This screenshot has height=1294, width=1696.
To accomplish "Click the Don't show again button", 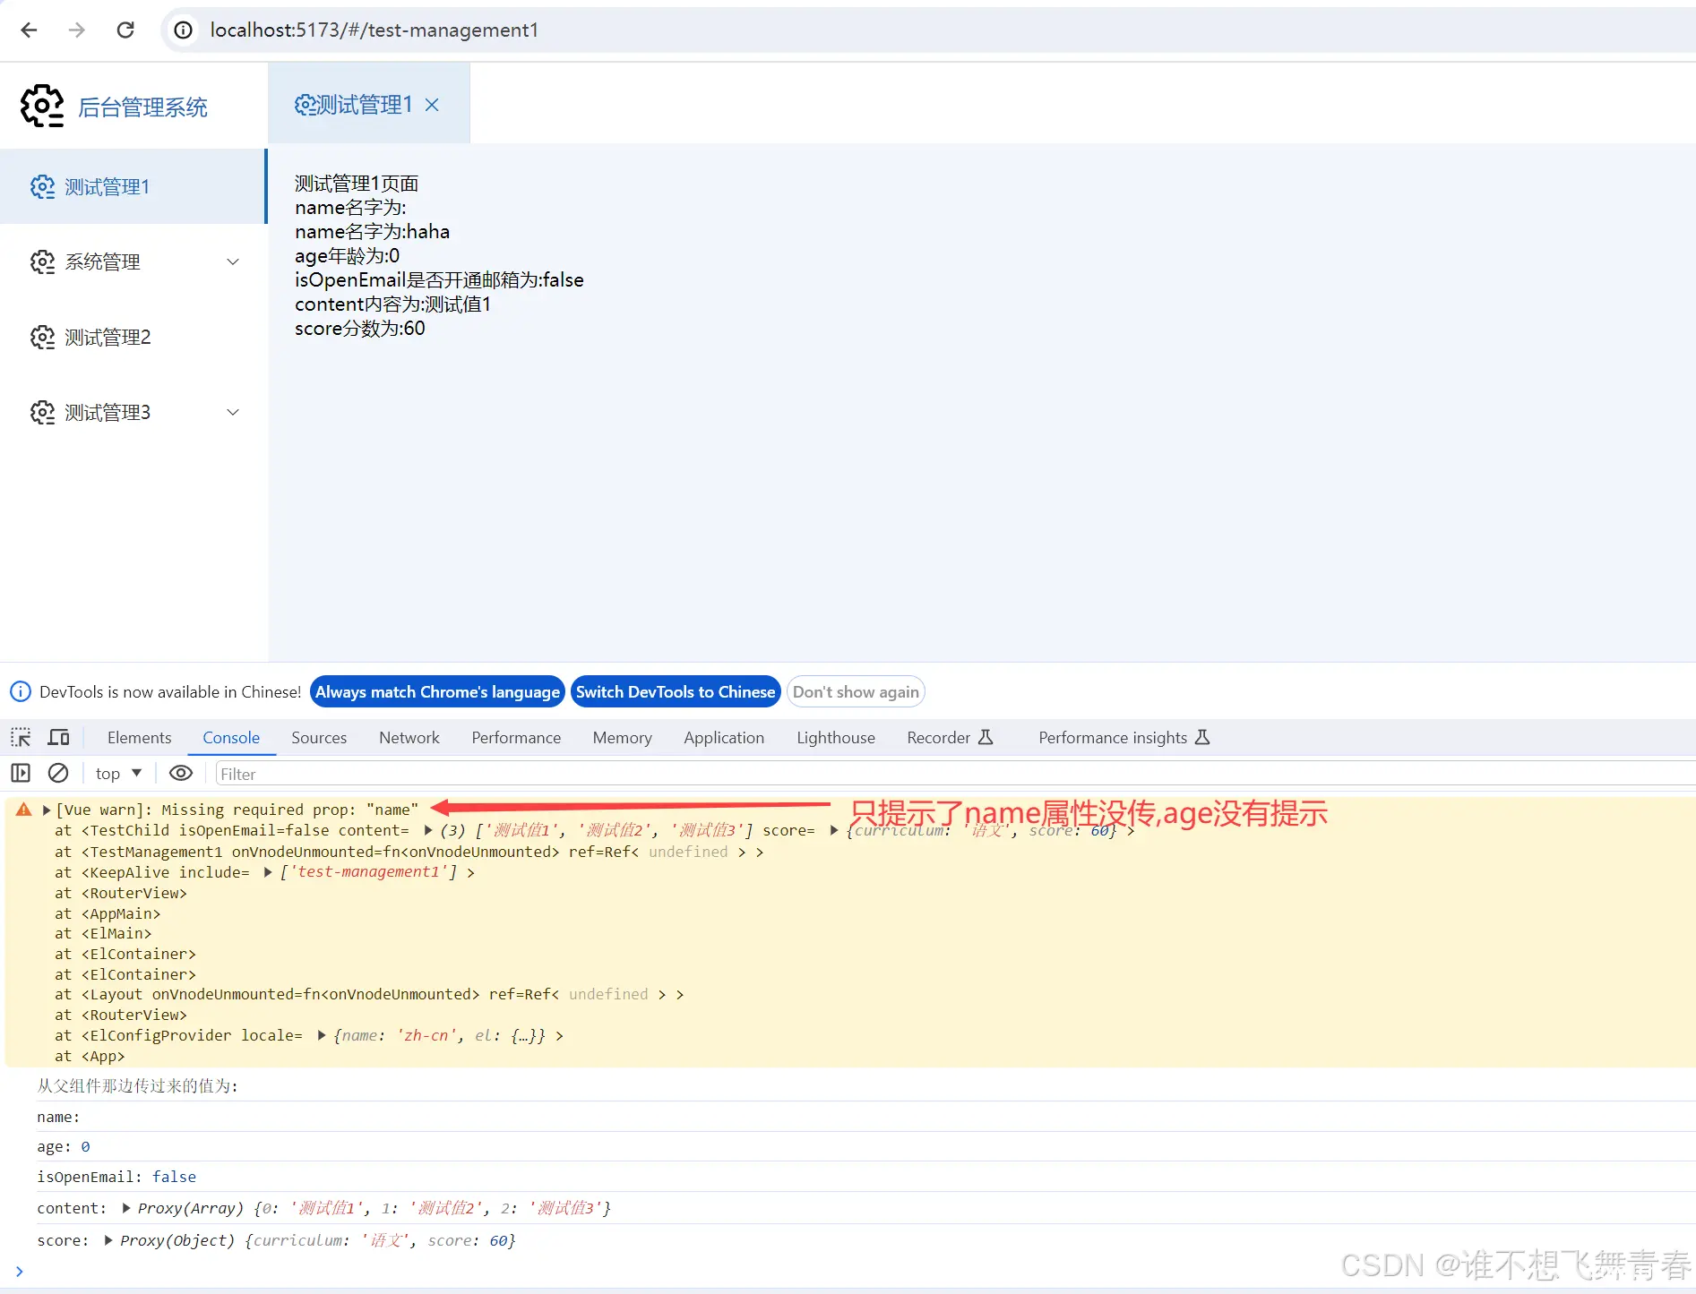I will click(x=856, y=691).
